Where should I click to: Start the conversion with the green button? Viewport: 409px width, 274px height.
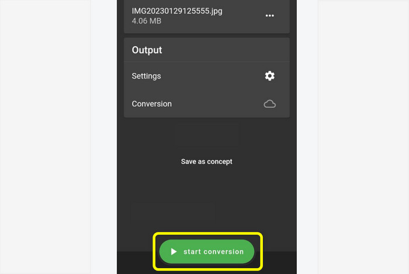click(x=207, y=252)
